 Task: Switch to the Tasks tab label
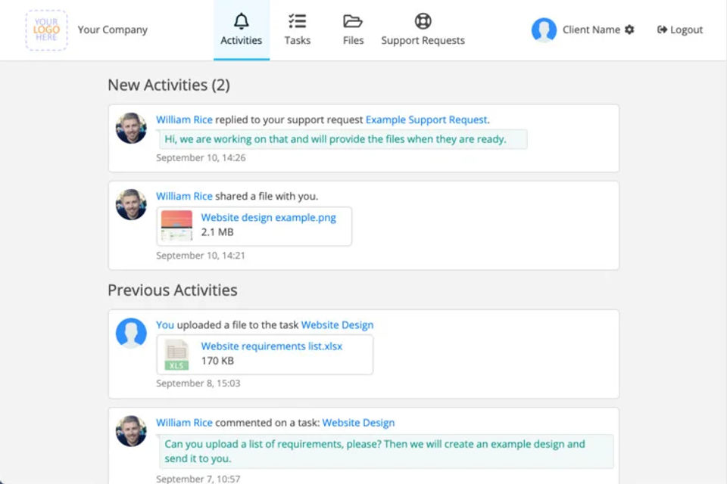pos(297,41)
